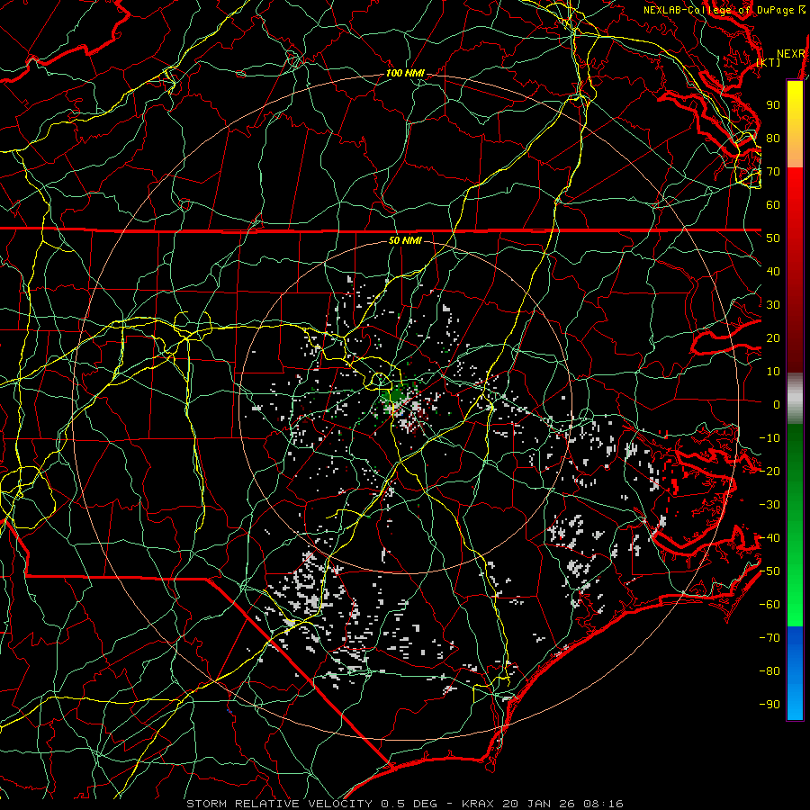
Task: Click the Storm Relative Velocity caption text
Action: pyautogui.click(x=404, y=804)
